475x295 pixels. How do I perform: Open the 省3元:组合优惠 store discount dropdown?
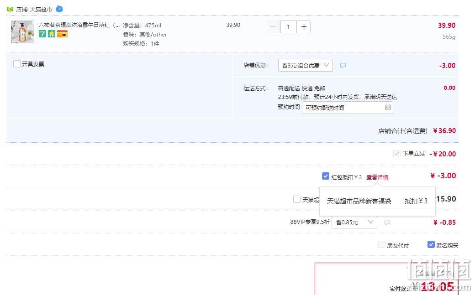[x=306, y=65]
